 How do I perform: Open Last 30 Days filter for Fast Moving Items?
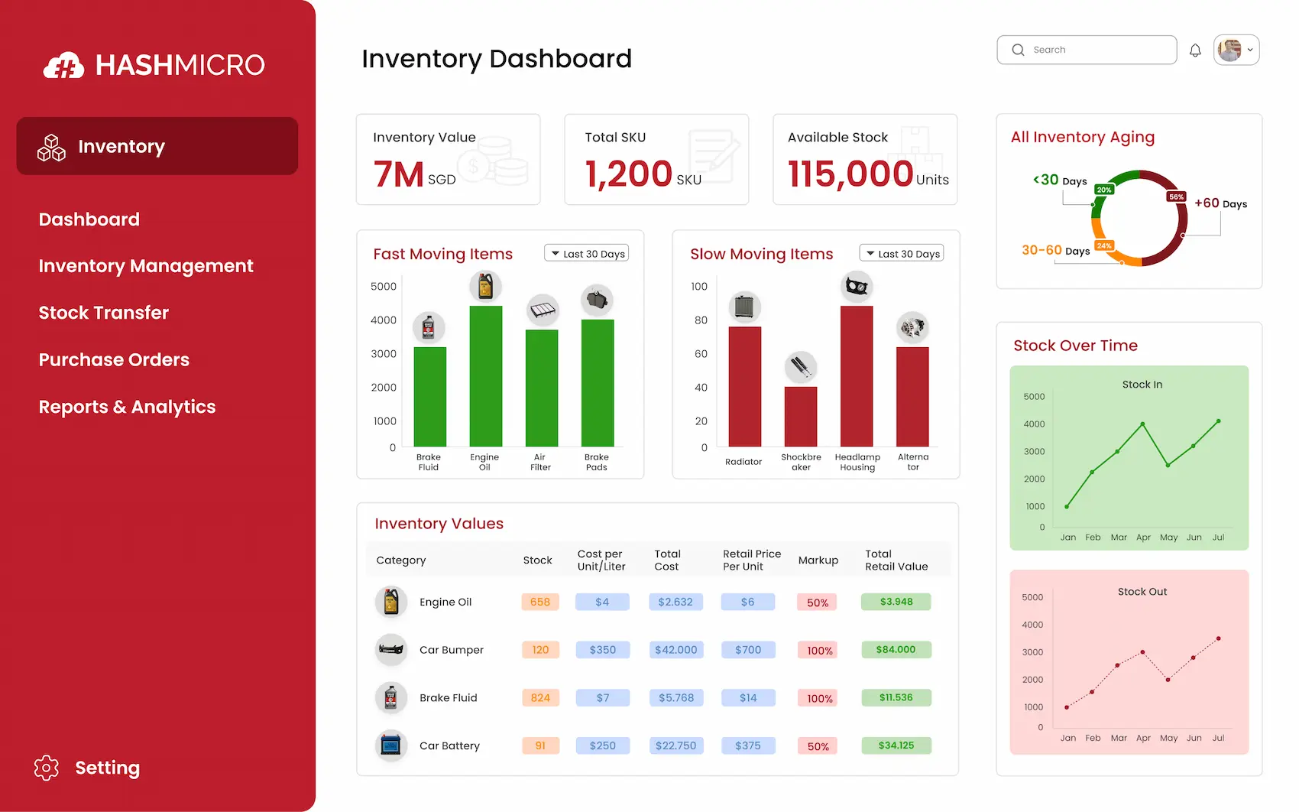586,252
